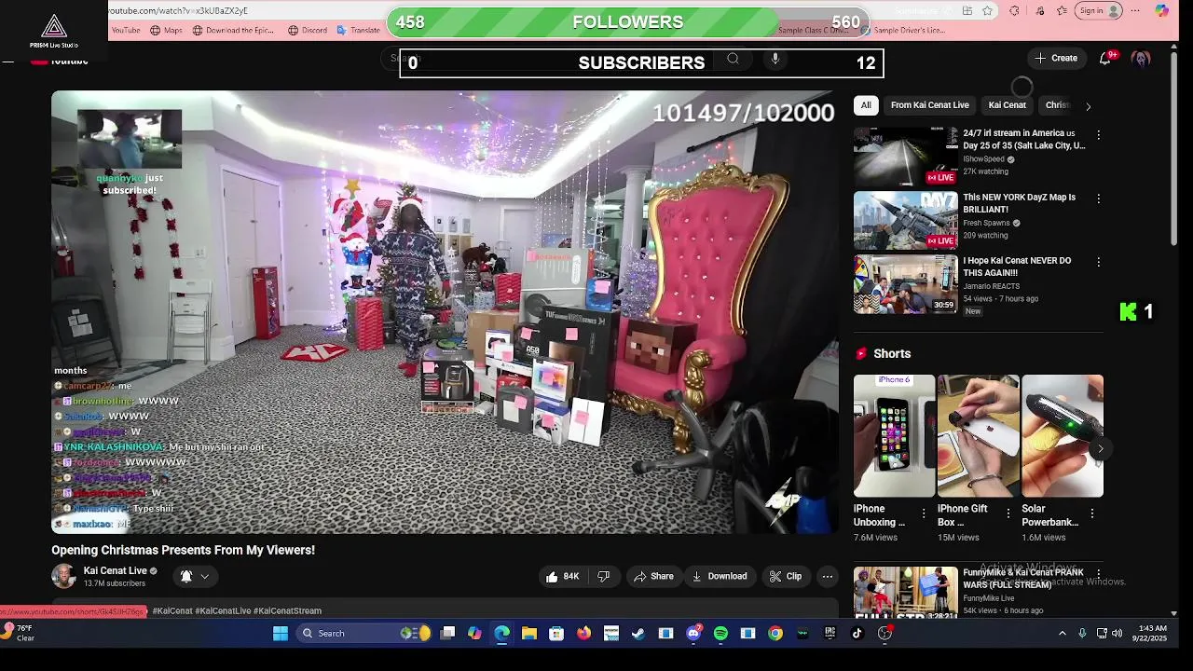The image size is (1193, 671).
Task: Open Discord bookmark in favorites bar
Action: pyautogui.click(x=308, y=30)
